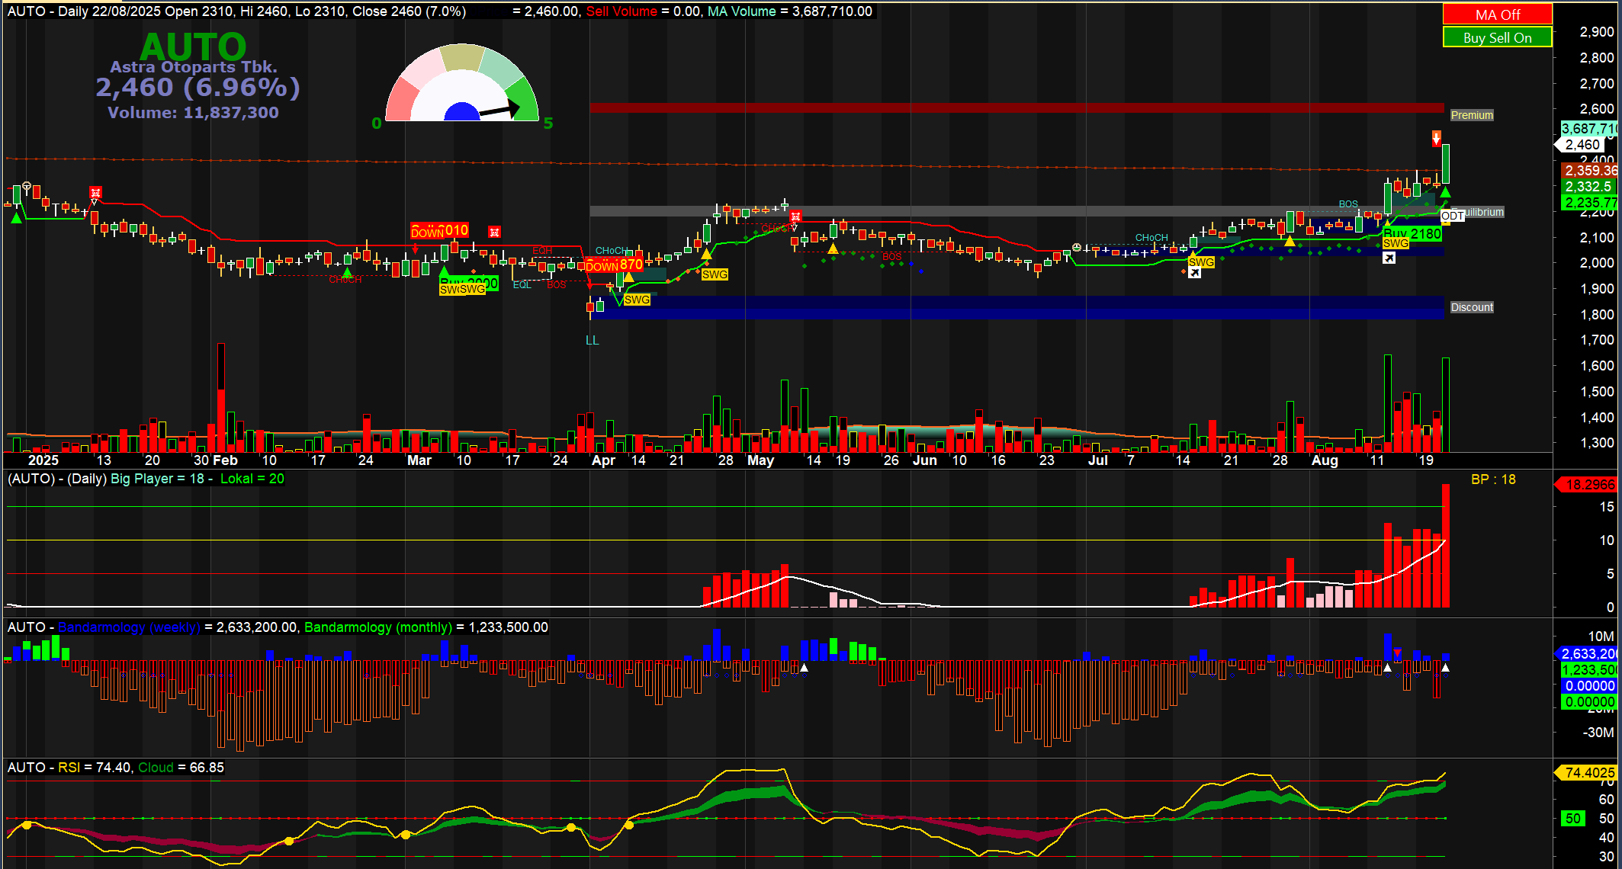This screenshot has width=1622, height=869.
Task: Click the red down-arrow signal above the latest candle
Action: click(x=1436, y=138)
